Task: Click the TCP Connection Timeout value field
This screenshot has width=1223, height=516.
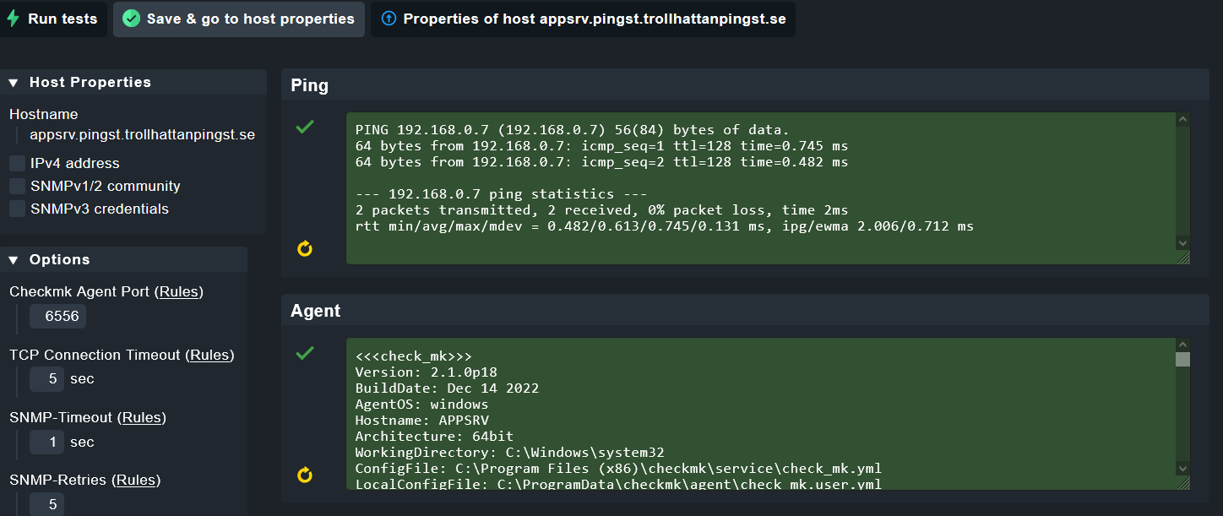Action: 46,379
